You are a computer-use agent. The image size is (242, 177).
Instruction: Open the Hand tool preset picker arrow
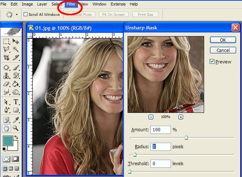coord(17,15)
